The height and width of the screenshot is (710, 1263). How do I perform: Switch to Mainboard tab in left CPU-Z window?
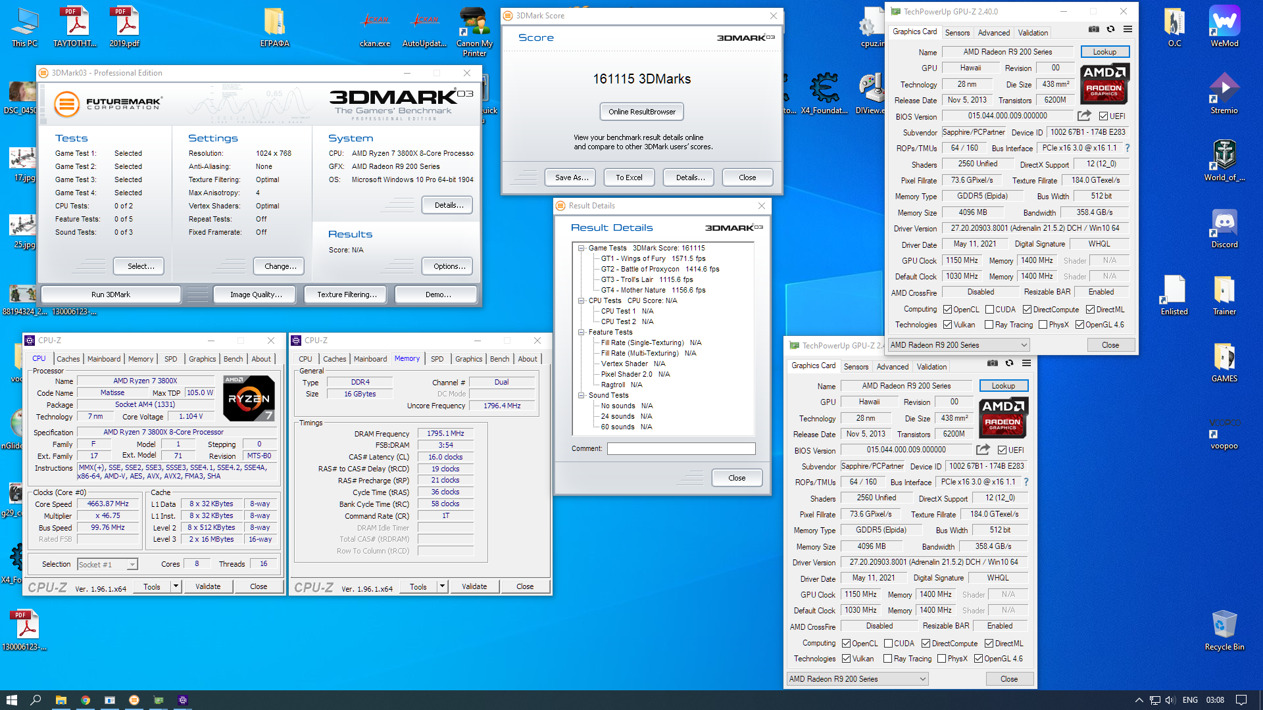coord(104,359)
